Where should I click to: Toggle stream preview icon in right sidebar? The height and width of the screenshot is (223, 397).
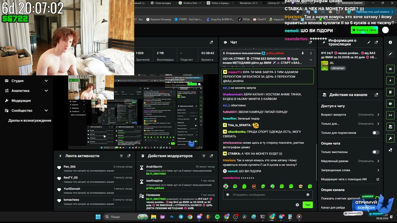[x=390, y=69]
